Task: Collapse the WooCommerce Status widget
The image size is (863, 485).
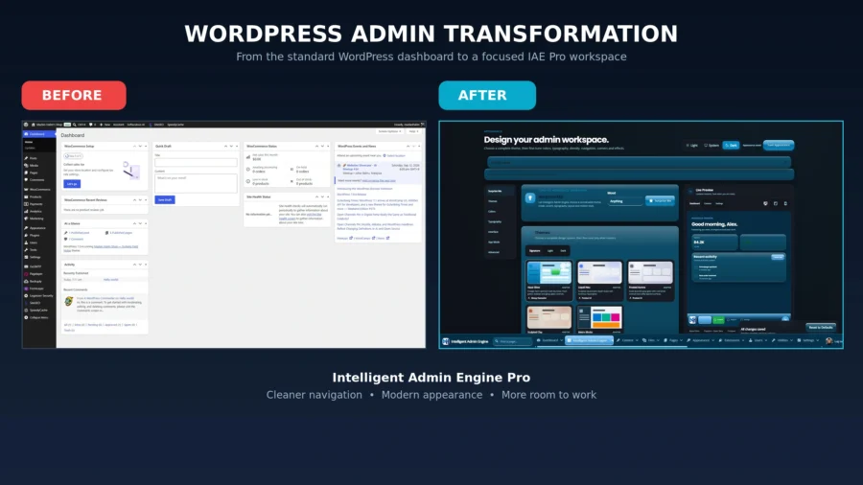Action: click(328, 147)
